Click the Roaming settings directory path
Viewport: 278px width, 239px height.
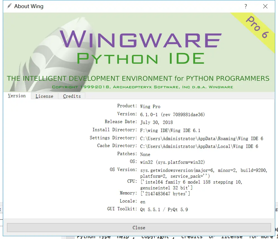pos(202,138)
